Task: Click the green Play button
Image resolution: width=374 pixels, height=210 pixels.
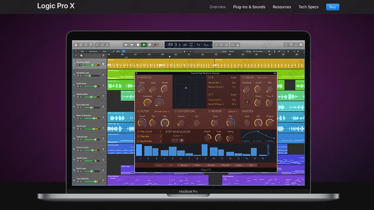Action: click(x=144, y=45)
